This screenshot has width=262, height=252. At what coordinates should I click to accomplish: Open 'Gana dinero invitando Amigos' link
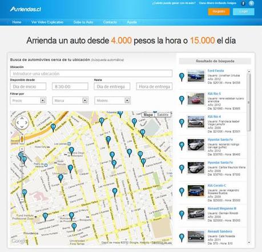(x=217, y=3)
